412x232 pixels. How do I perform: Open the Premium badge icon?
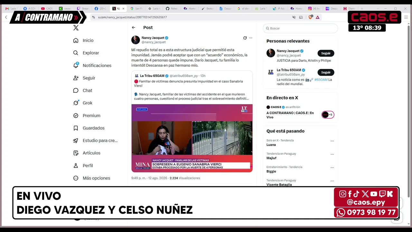pyautogui.click(x=76, y=116)
